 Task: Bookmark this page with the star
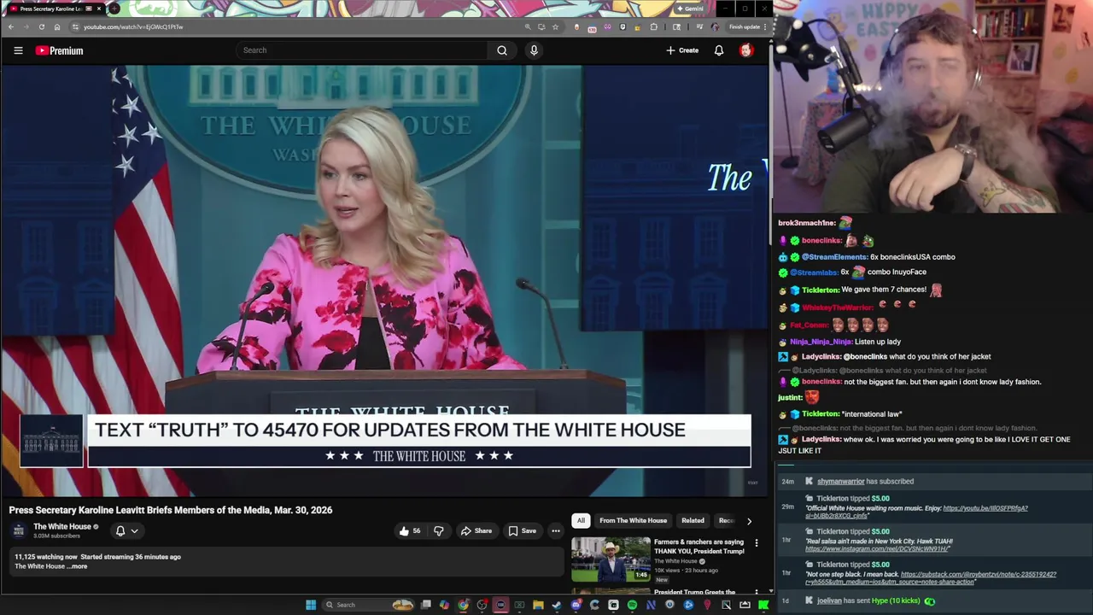pos(555,26)
